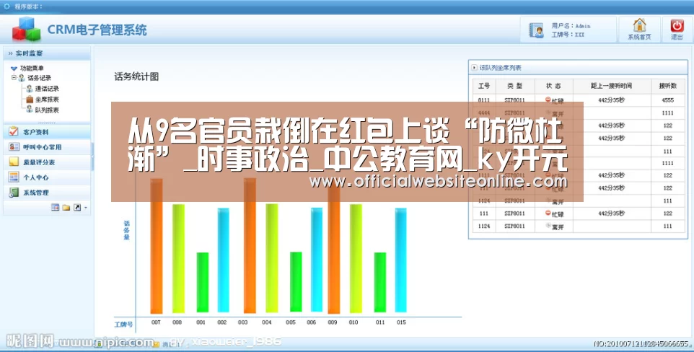Viewport: 694px width, 352px height.
Task: Toggle the 实时监察 panel header
Action: 47,53
